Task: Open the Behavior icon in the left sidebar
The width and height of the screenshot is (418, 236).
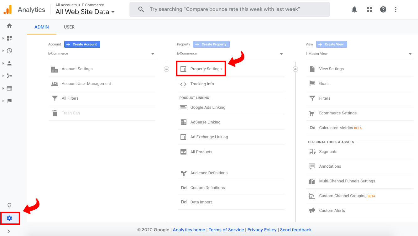Action: [9, 88]
